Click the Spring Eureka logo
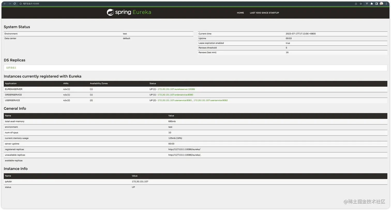Viewport: 391px width, 210px height. 129,12
